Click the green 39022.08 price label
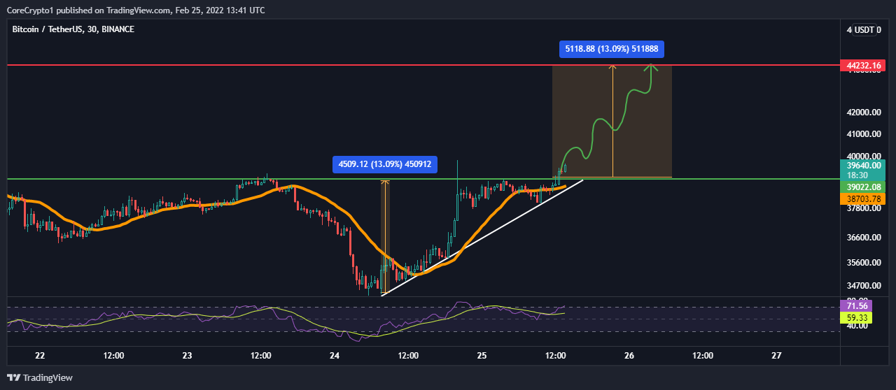 click(862, 187)
